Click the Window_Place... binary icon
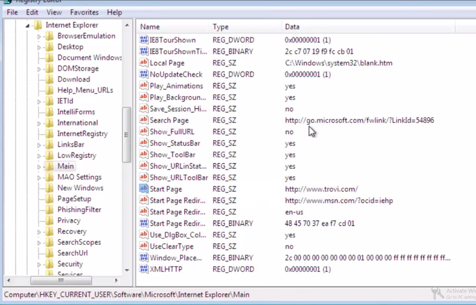Screen dimensions: 476x305 pos(144,257)
